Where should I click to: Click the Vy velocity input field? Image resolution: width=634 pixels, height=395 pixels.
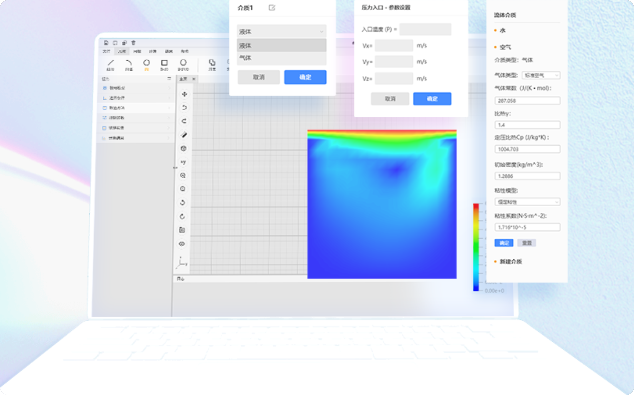[394, 62]
